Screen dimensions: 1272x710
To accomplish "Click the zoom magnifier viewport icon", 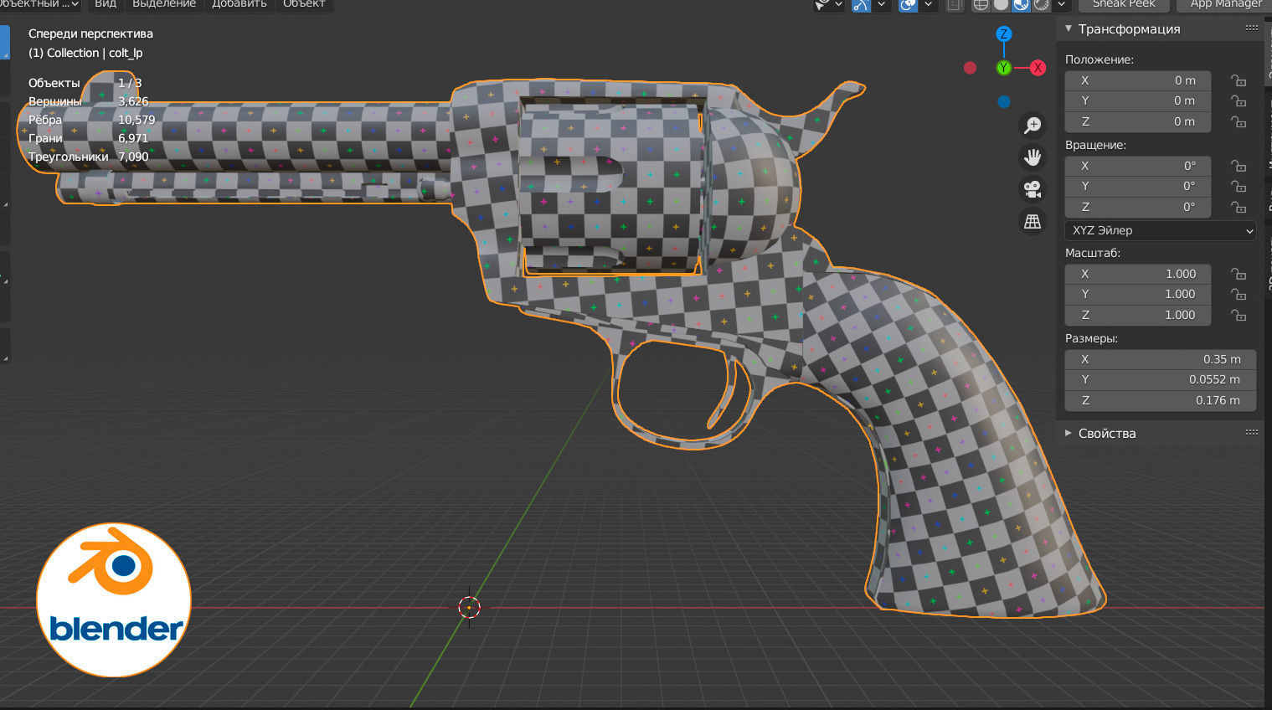I will coord(1033,126).
